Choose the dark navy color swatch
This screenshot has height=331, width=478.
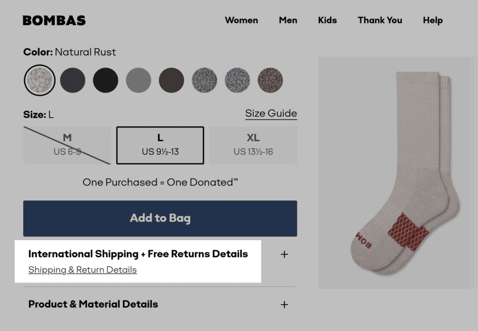tap(73, 80)
